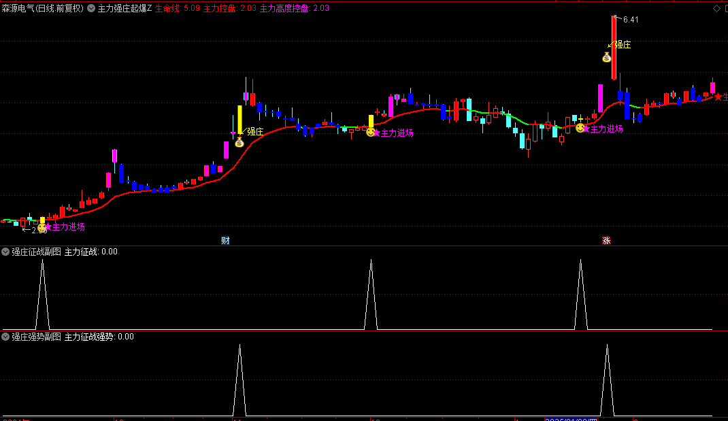728x421 pixels.
Task: Click money bag icon below 6.41 peak
Action: click(x=606, y=58)
